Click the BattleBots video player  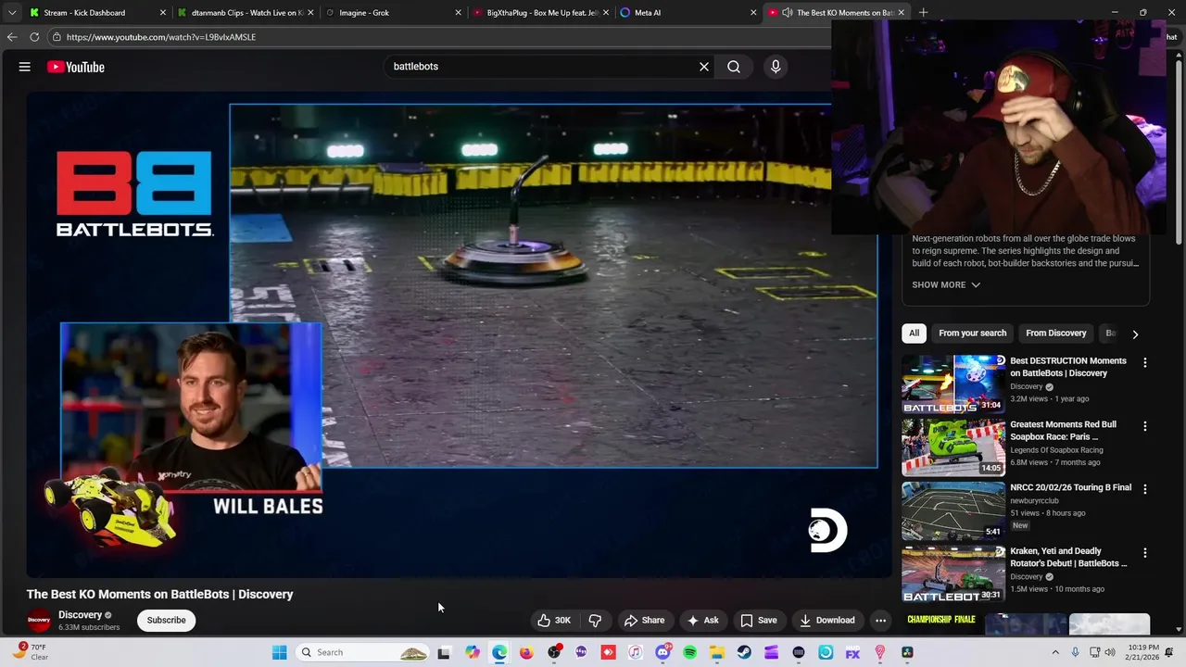click(460, 335)
